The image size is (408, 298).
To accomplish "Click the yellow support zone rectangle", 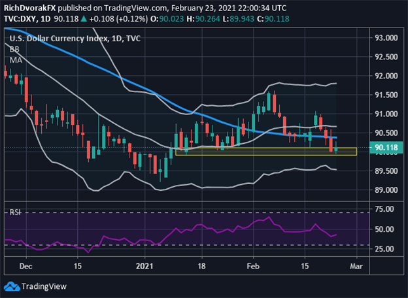I will [x=266, y=152].
